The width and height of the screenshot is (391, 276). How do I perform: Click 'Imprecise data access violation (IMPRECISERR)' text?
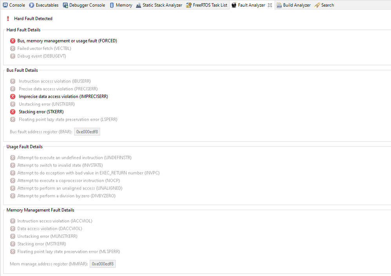[x=63, y=96]
